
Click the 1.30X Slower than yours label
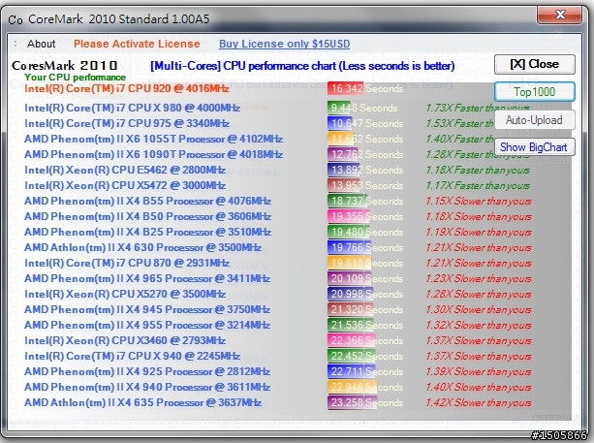point(479,310)
